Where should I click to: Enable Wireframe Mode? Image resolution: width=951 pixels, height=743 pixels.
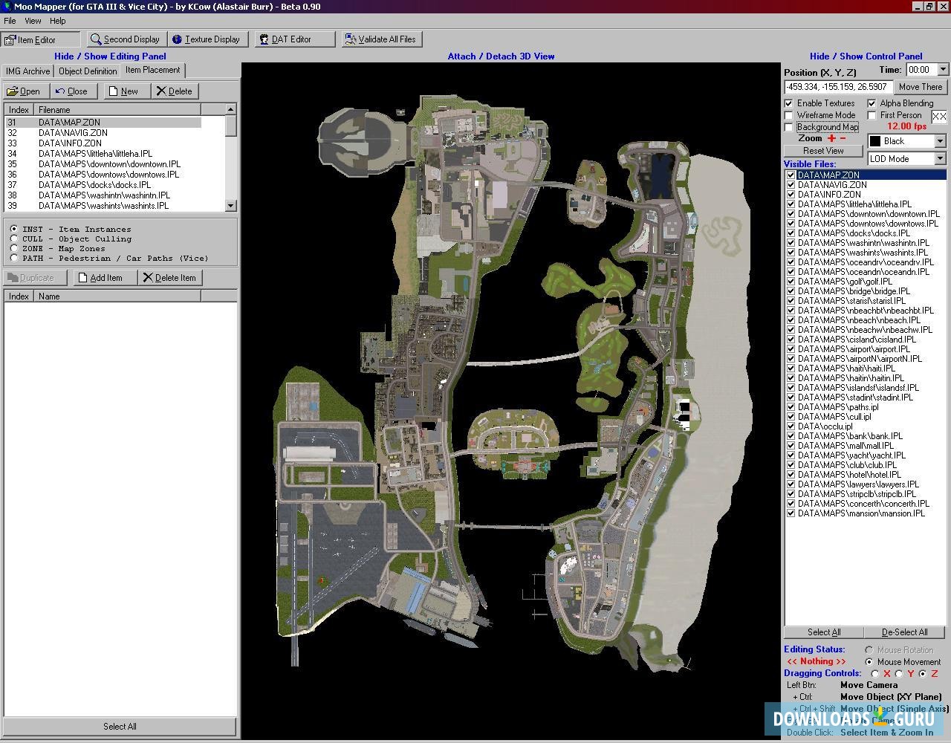(x=789, y=115)
